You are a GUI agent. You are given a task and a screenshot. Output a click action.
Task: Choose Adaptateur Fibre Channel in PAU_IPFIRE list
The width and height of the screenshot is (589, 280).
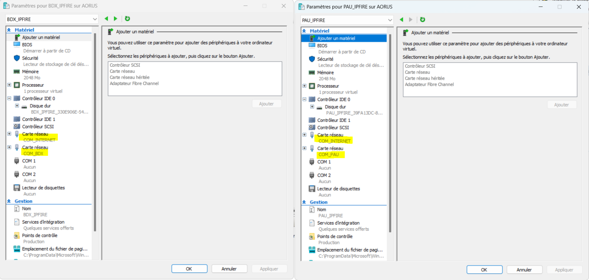429,85
